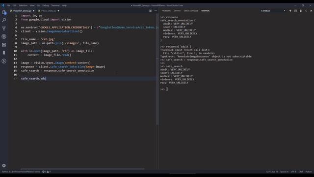314x177 pixels.
Task: Place cursor at end of 'safe_search.adu' line
Action: pyautogui.click(x=46, y=79)
